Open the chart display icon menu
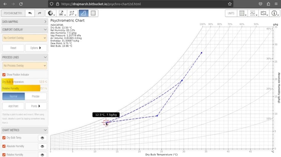Viewport: 281px width, 157px height. (264, 13)
